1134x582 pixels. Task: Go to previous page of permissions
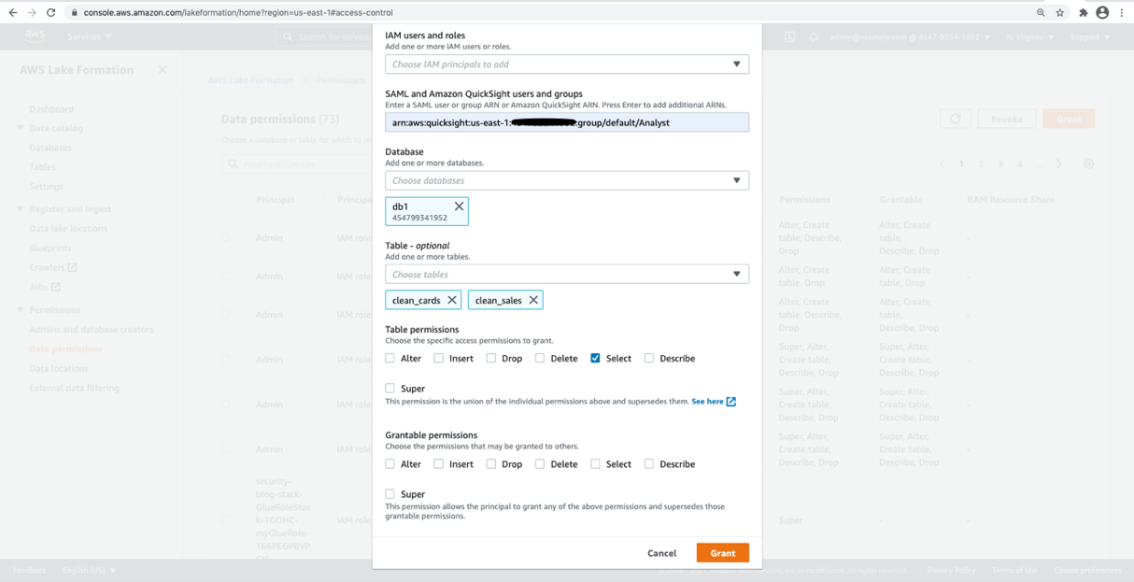point(943,164)
